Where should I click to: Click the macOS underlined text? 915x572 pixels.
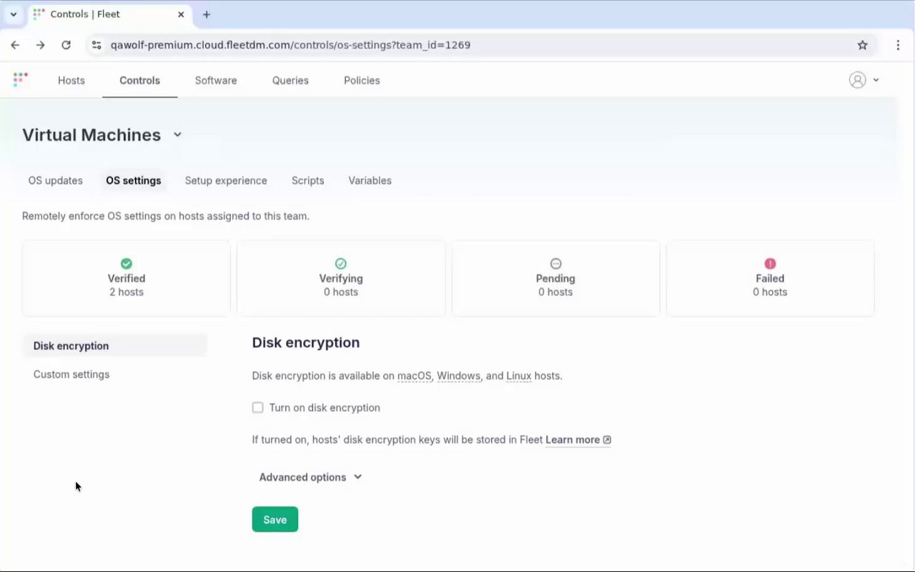point(415,376)
